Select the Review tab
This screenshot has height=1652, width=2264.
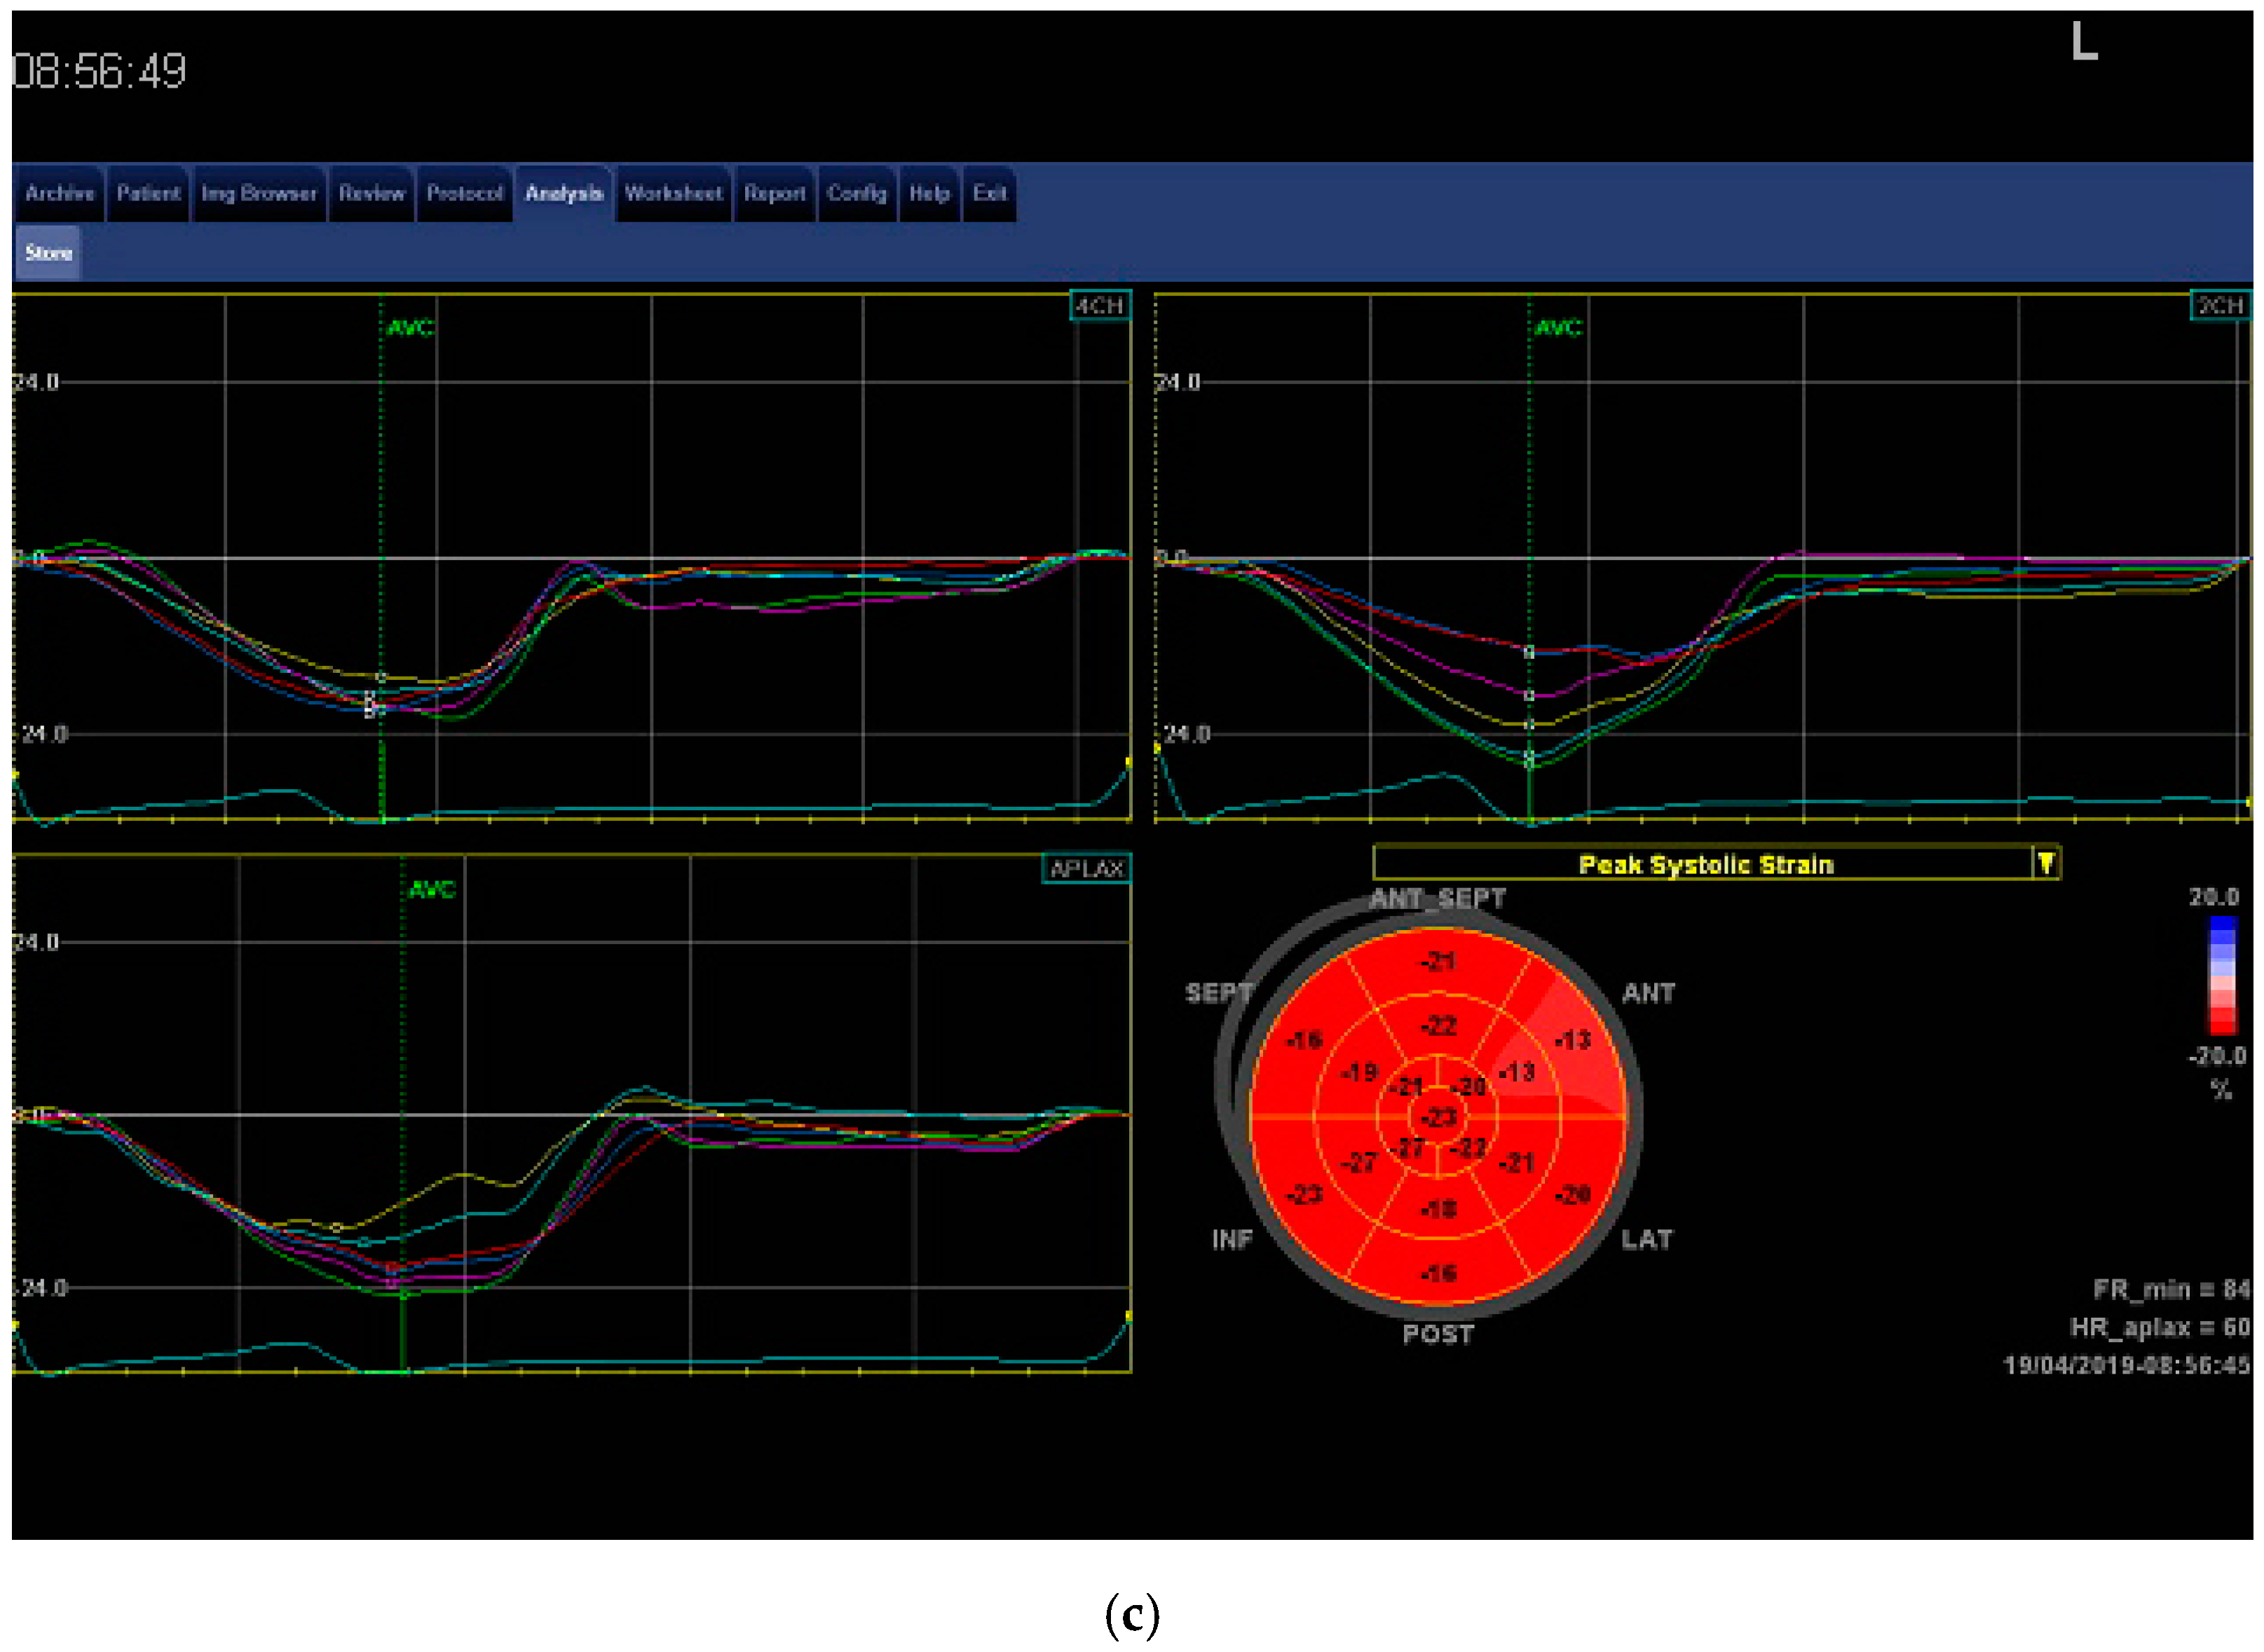click(371, 193)
